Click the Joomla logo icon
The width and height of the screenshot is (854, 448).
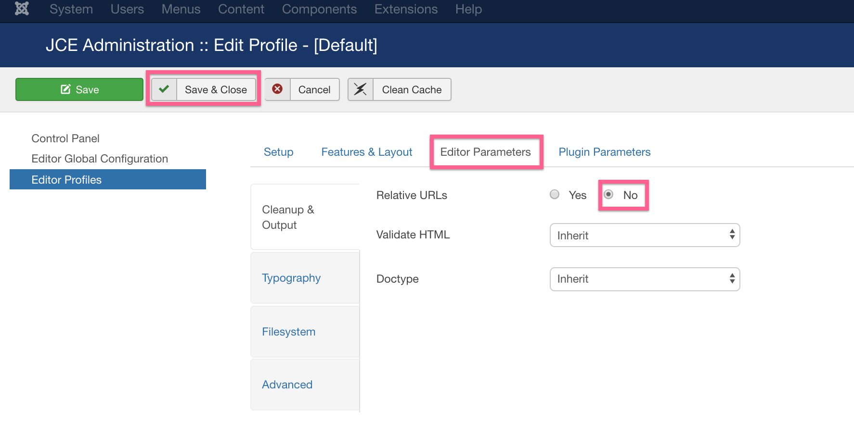tap(22, 9)
